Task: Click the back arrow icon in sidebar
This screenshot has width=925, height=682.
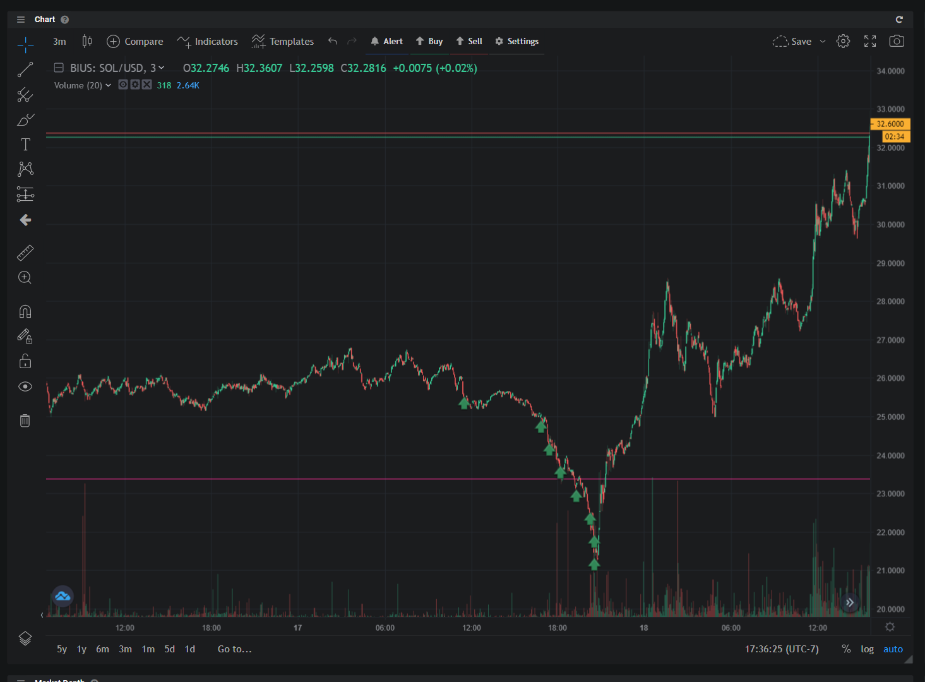Action: point(25,220)
